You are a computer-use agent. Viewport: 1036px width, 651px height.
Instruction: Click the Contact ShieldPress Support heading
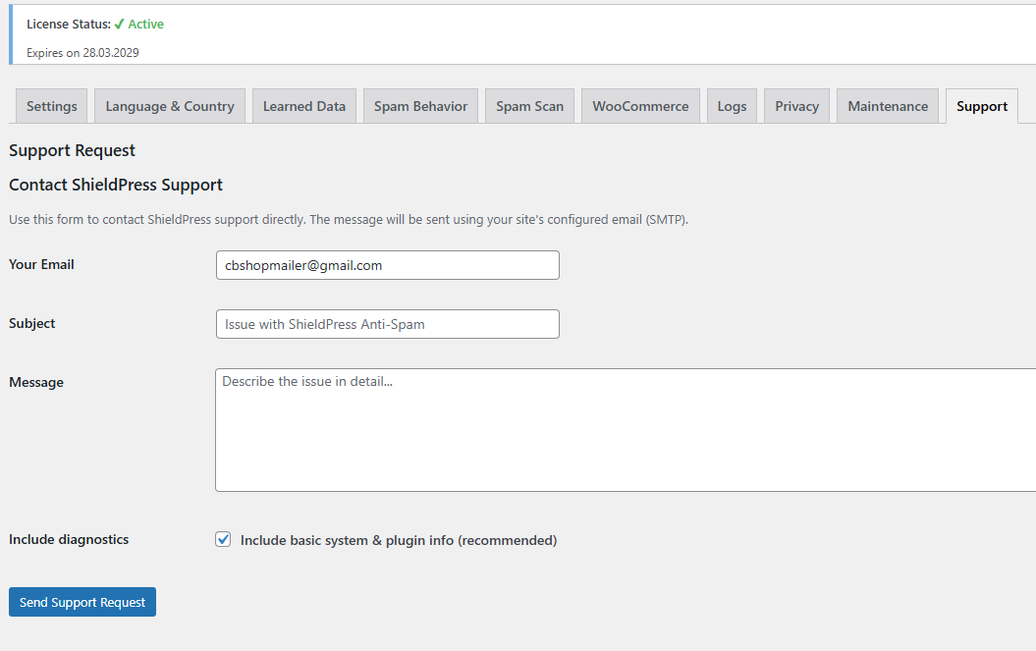coord(116,185)
